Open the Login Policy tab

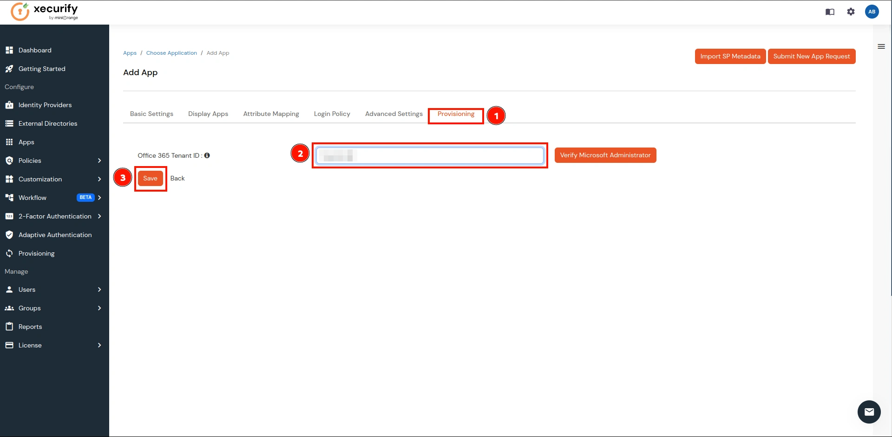332,114
